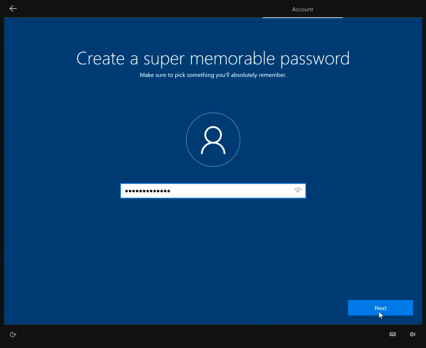Click the volume speaker icon
Image resolution: width=426 pixels, height=348 pixels.
(x=412, y=334)
